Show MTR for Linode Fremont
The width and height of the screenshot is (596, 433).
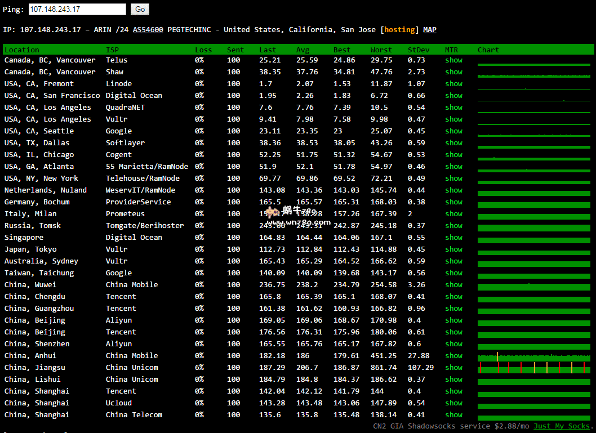(x=453, y=84)
